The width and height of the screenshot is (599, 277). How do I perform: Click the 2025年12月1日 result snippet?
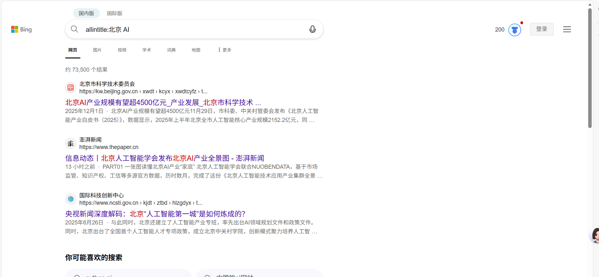pyautogui.click(x=192, y=116)
